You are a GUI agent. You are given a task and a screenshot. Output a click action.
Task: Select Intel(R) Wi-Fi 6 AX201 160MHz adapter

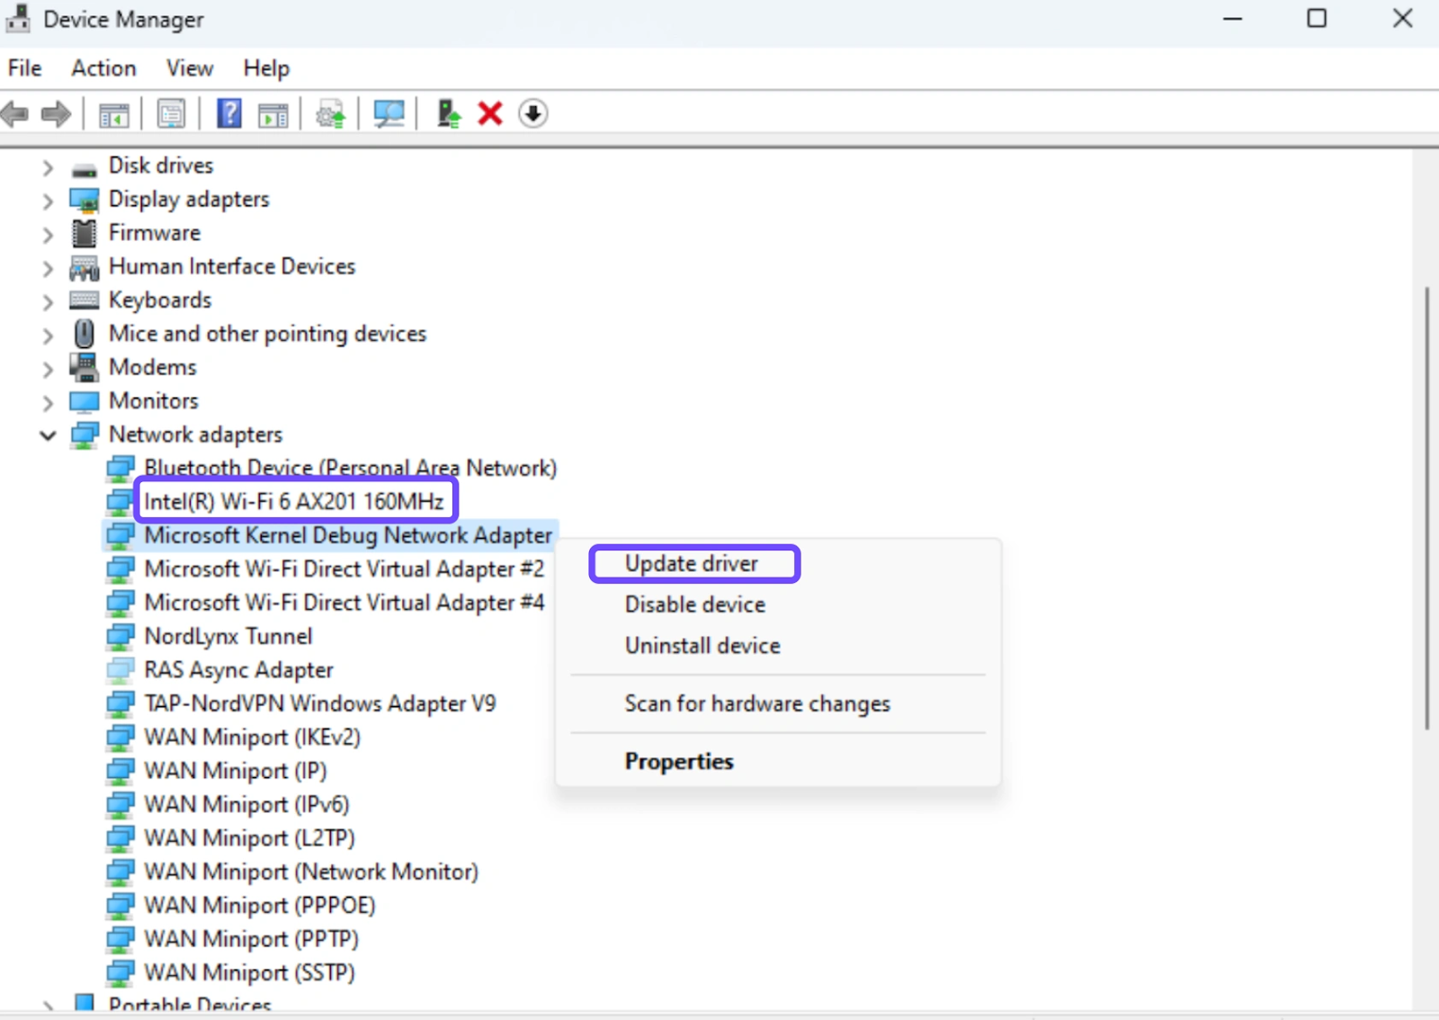click(x=294, y=501)
